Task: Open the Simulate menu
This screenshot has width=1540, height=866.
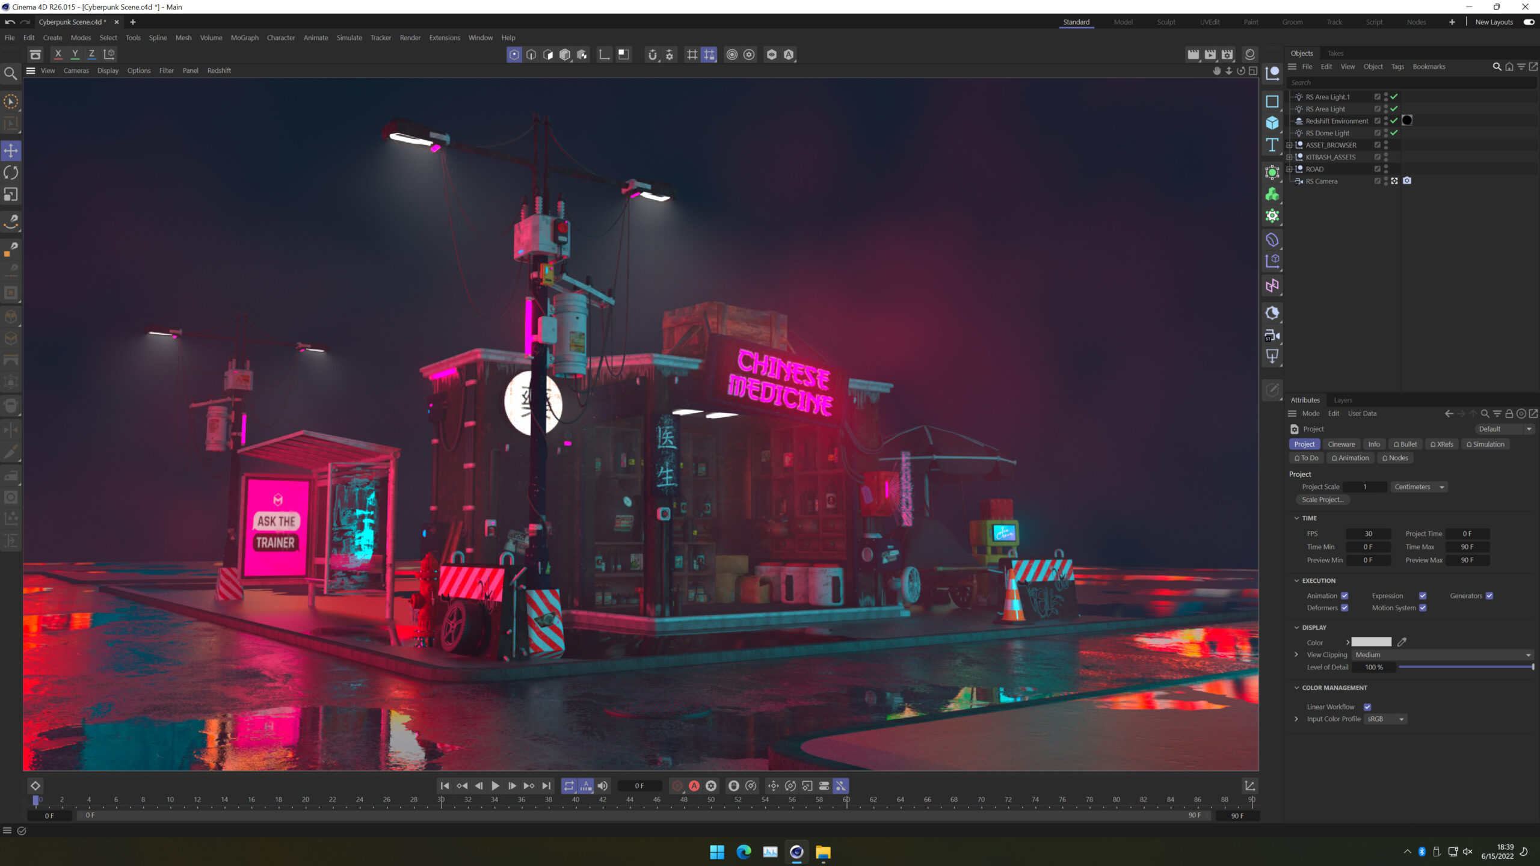Action: (349, 37)
